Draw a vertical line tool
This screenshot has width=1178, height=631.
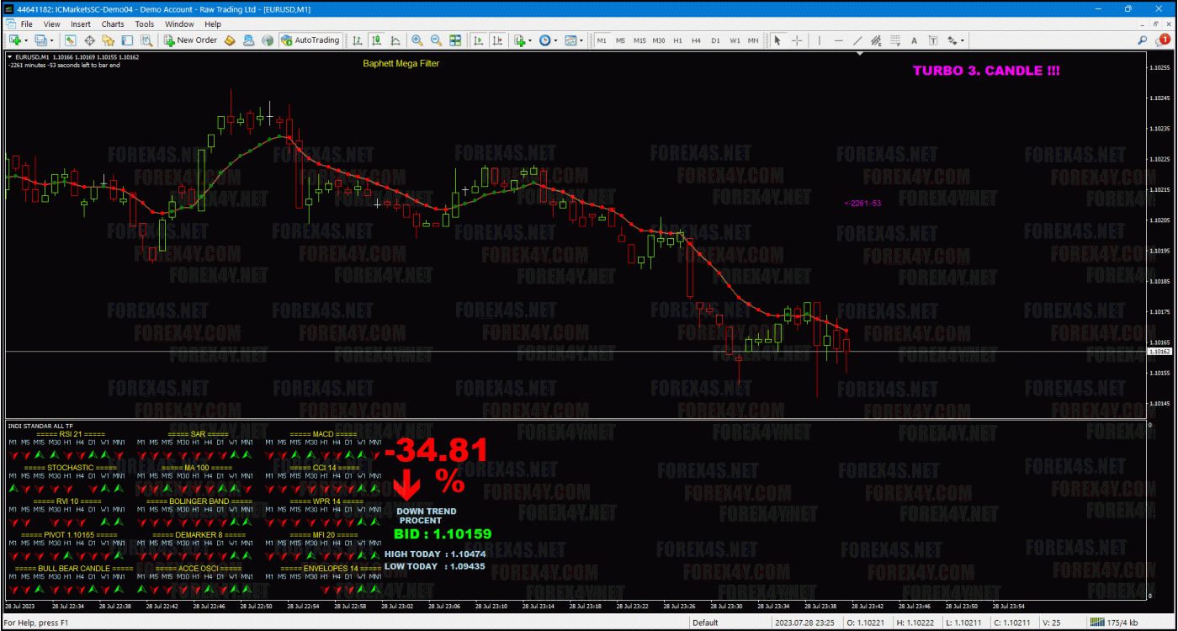(820, 40)
